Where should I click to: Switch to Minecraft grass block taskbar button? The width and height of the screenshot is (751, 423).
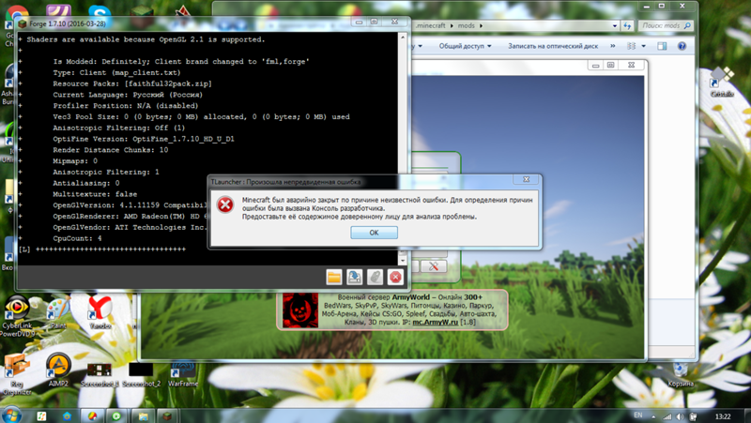point(167,415)
